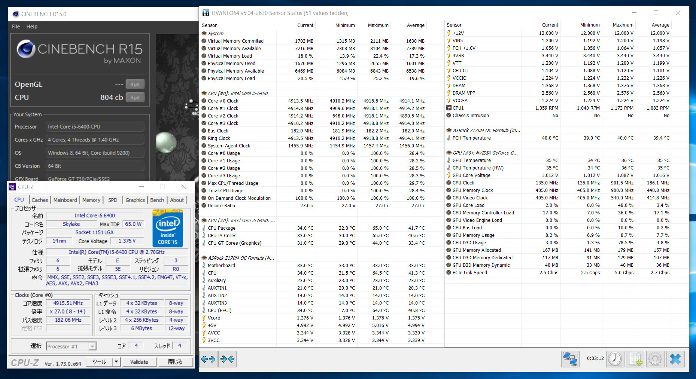Open HWiNFO sensor settings gear icon
The image size is (696, 379).
click(x=655, y=359)
